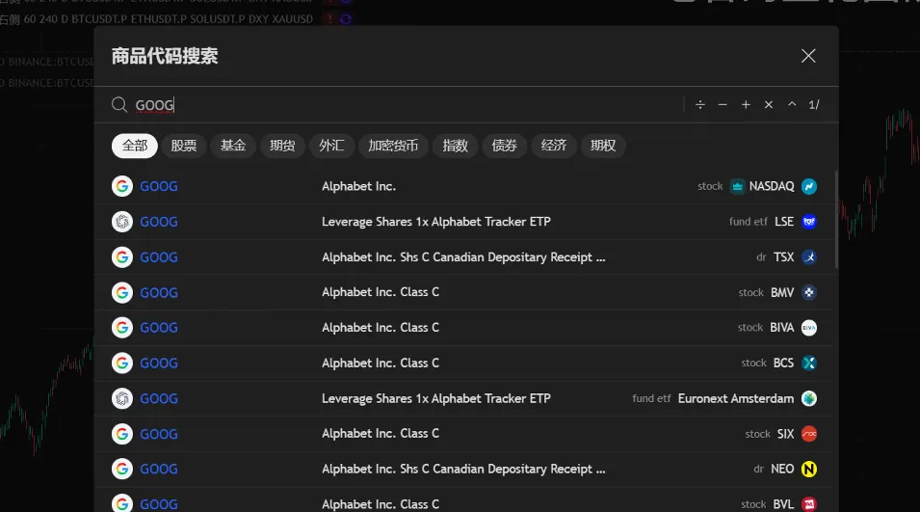Click the division operator icon
The image size is (920, 512).
pos(700,104)
